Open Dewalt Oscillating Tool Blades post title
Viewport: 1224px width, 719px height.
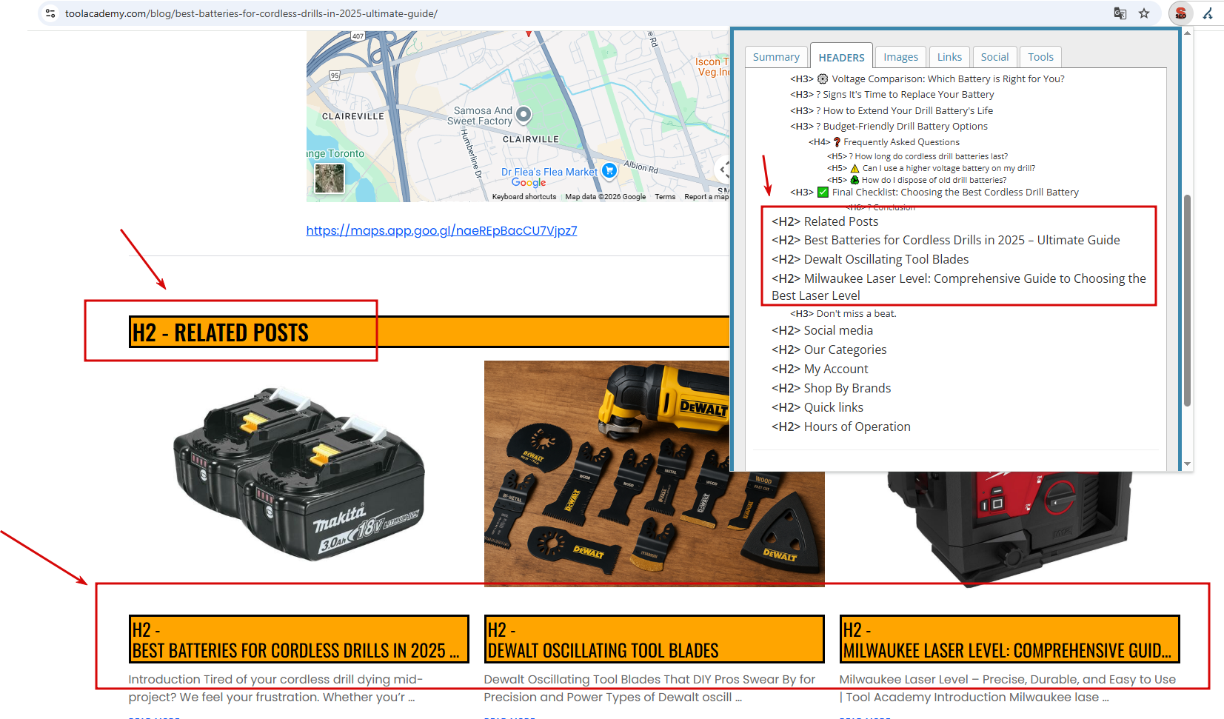(654, 639)
